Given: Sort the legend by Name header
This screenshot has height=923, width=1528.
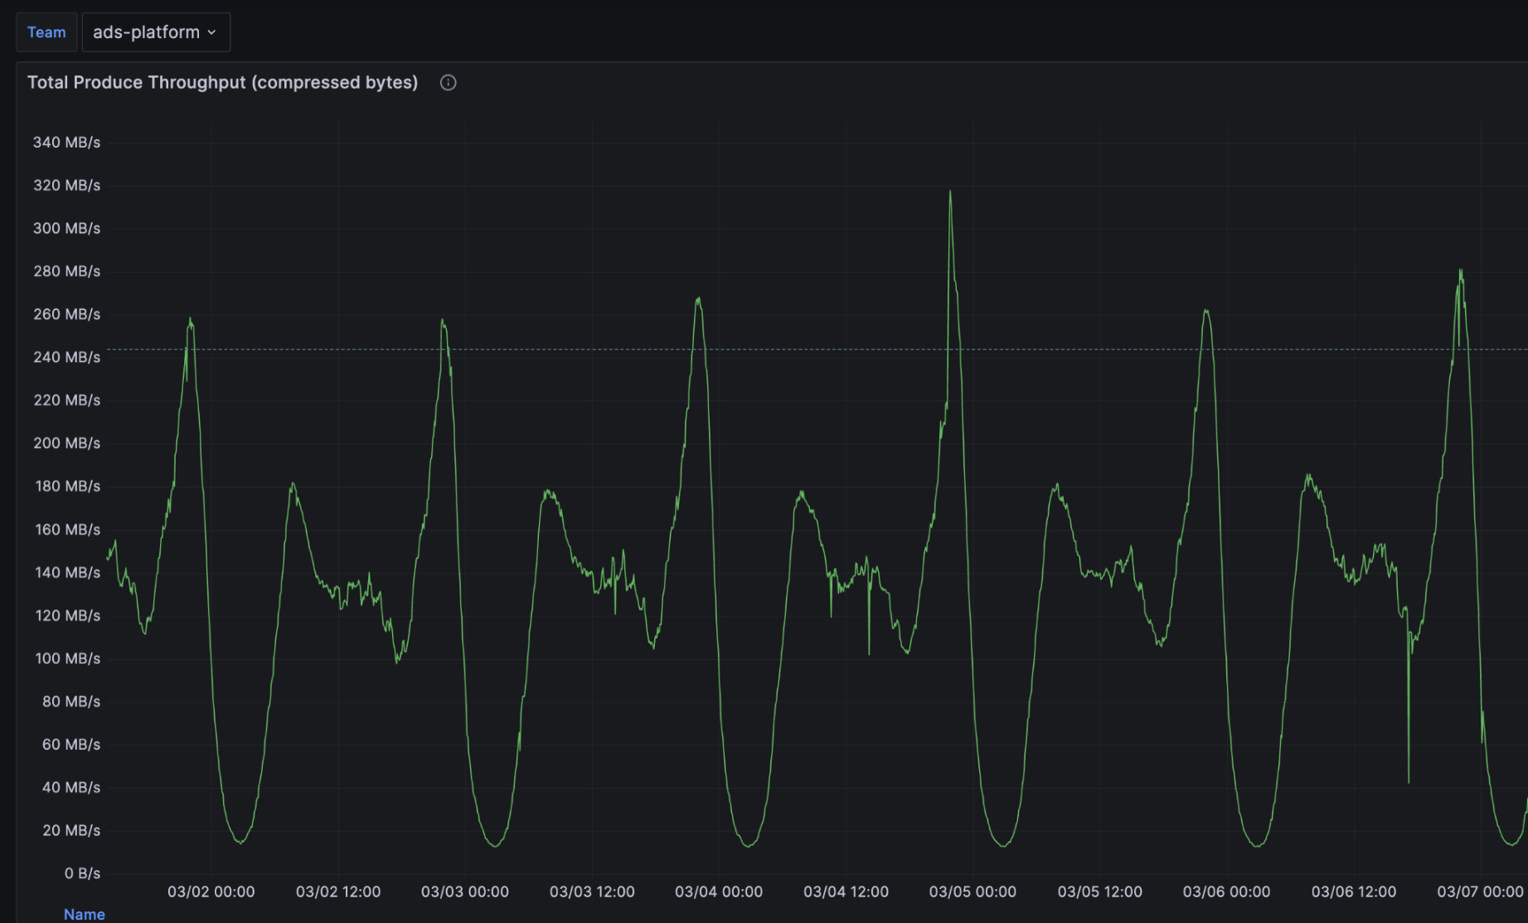Looking at the screenshot, I should [x=85, y=914].
